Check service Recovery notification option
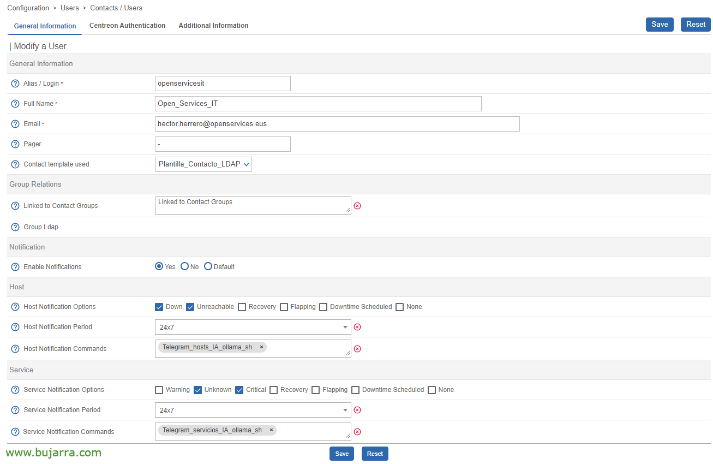 coord(274,390)
